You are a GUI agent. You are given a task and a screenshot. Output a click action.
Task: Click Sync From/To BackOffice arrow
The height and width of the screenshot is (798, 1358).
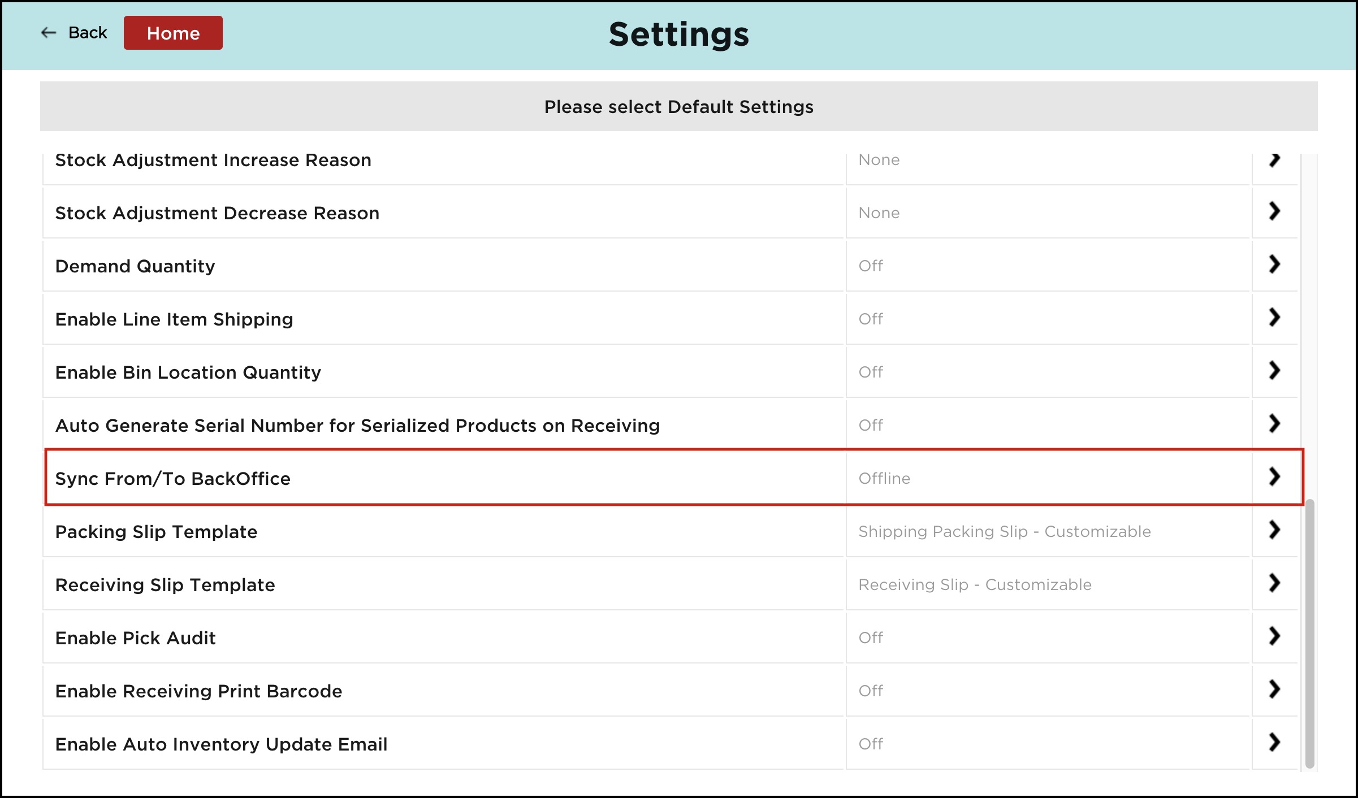pos(1274,477)
